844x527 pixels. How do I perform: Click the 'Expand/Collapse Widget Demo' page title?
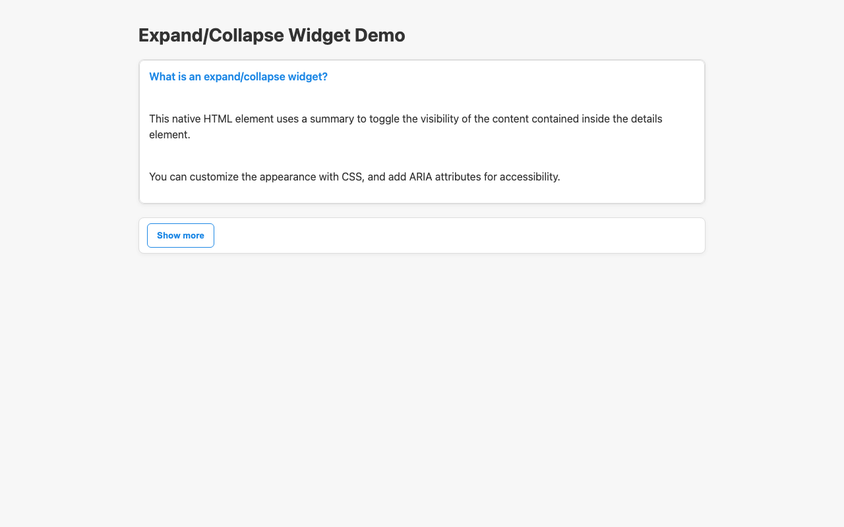tap(272, 34)
